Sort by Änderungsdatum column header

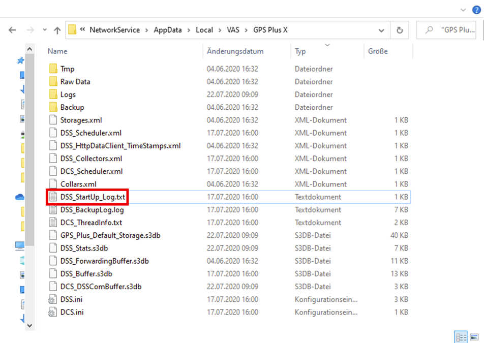tap(235, 51)
